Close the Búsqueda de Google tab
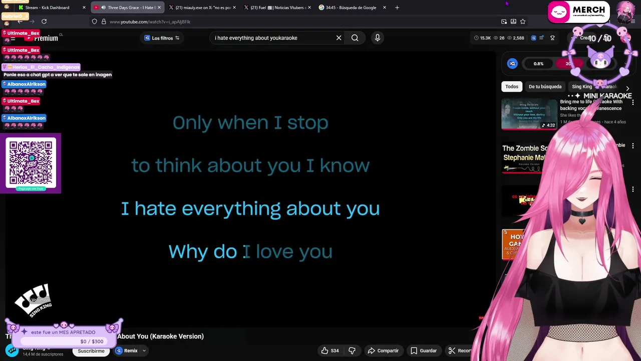Viewport: 641px width, 361px height. (x=384, y=8)
